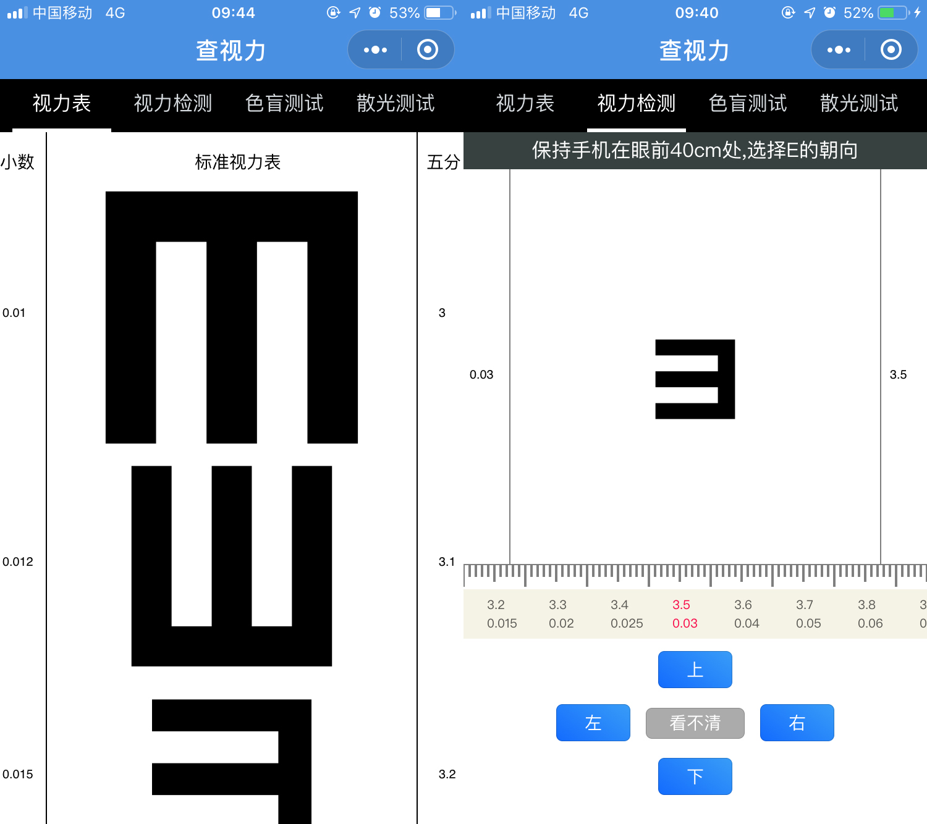Click the 小数 column header

click(17, 162)
